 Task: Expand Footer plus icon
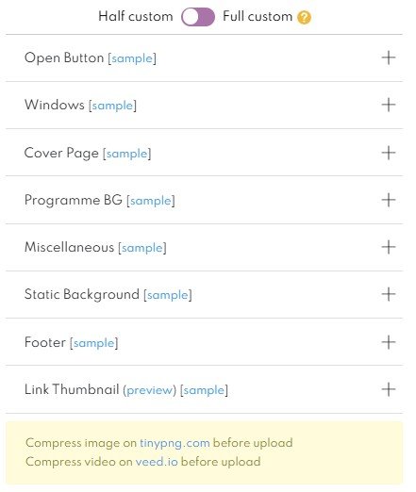[389, 342]
